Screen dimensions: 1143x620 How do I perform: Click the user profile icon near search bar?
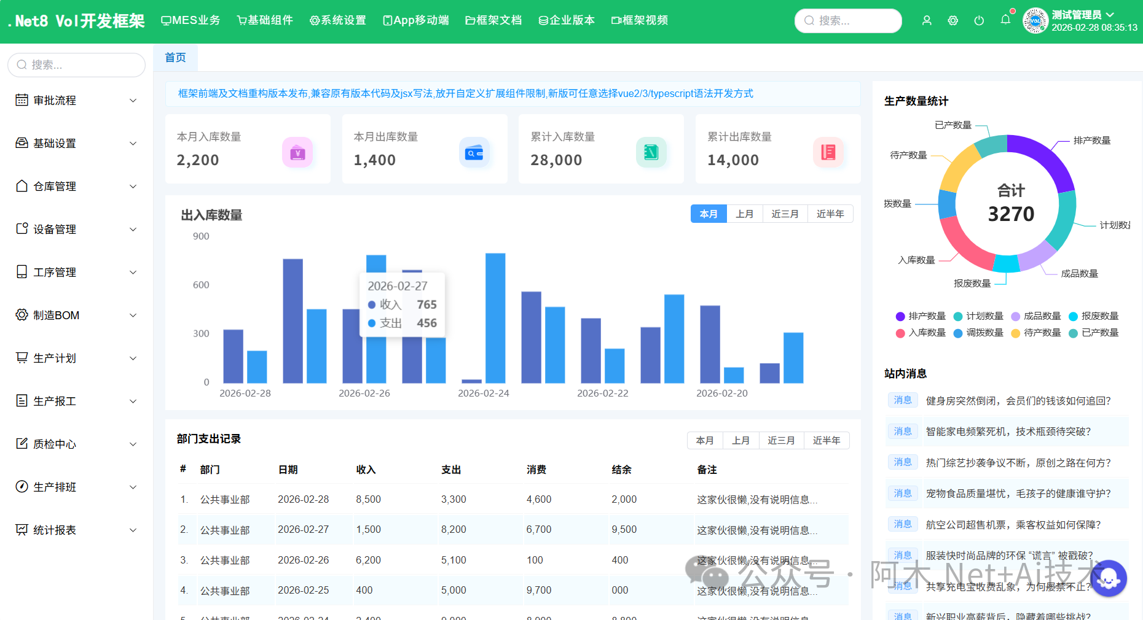[x=927, y=20]
